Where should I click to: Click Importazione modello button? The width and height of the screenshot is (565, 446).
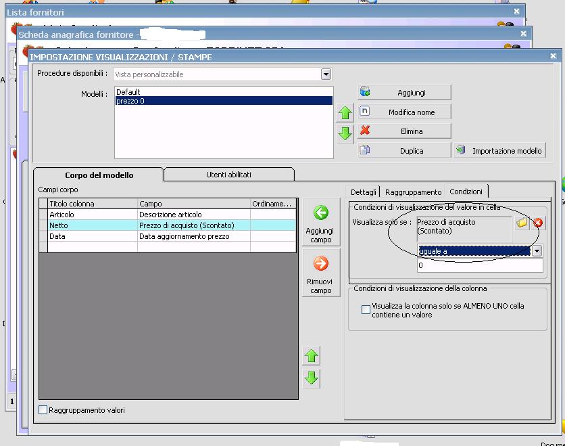tap(500, 150)
